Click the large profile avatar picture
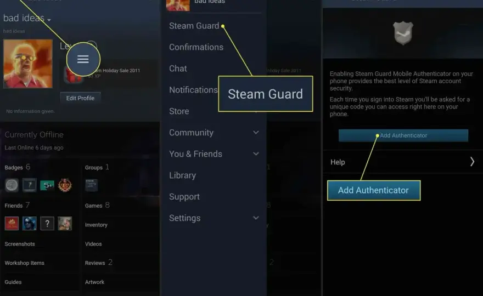The image size is (483, 296). click(x=28, y=64)
